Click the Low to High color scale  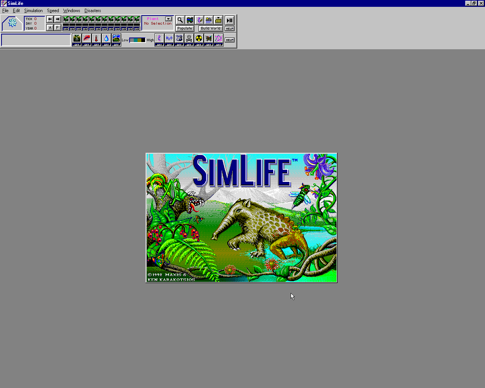tap(138, 40)
